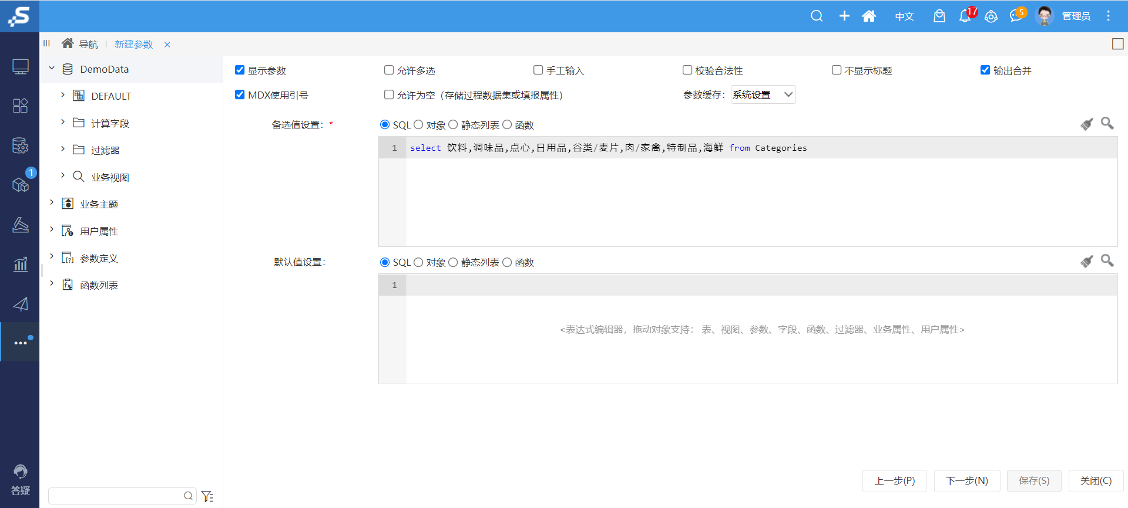Open the vertical three-dot more menu
Screen dimensions: 1128x508
1108,16
